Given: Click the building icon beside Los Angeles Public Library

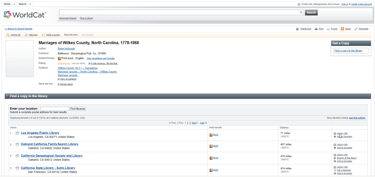Looking at the screenshot, I should (17, 133).
